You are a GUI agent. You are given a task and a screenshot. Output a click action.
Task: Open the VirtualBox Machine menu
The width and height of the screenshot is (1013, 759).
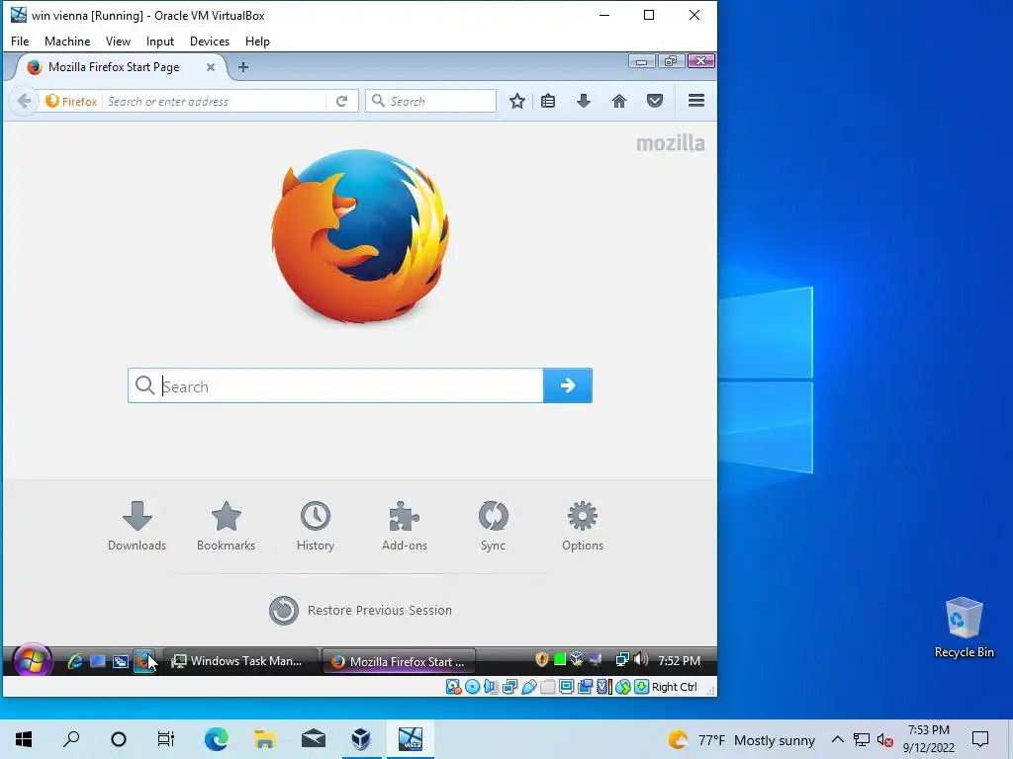pos(67,42)
